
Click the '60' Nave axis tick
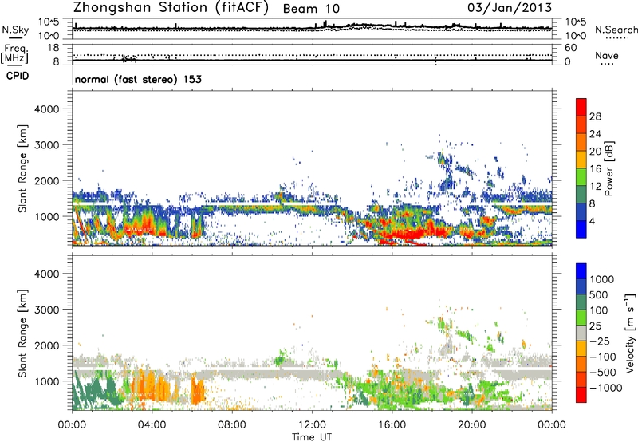coord(570,48)
